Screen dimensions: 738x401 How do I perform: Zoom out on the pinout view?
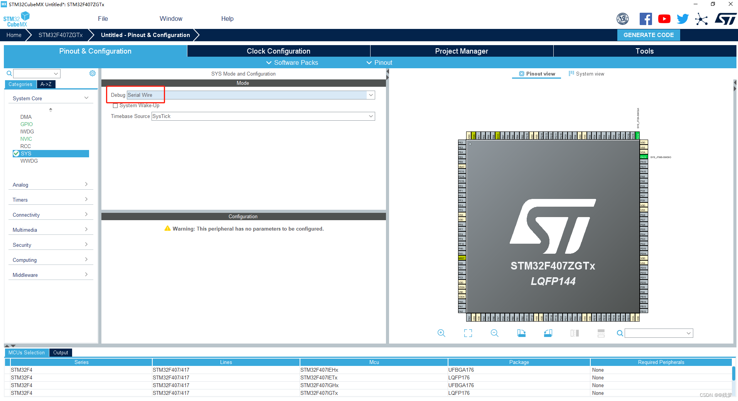click(x=495, y=333)
